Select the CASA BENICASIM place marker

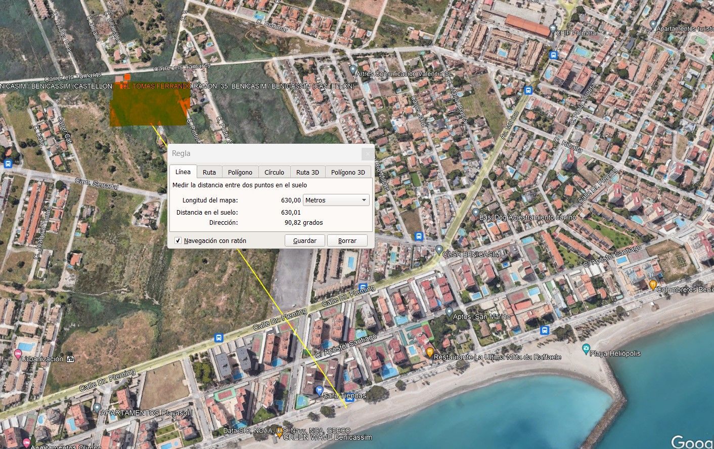(439, 250)
